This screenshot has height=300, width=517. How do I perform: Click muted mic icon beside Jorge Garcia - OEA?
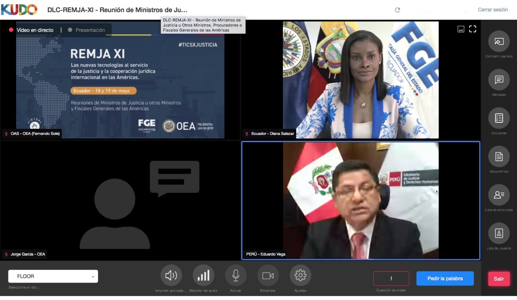6,254
